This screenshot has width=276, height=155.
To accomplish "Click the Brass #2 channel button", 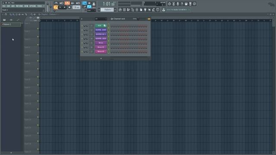I will pos(101,47).
